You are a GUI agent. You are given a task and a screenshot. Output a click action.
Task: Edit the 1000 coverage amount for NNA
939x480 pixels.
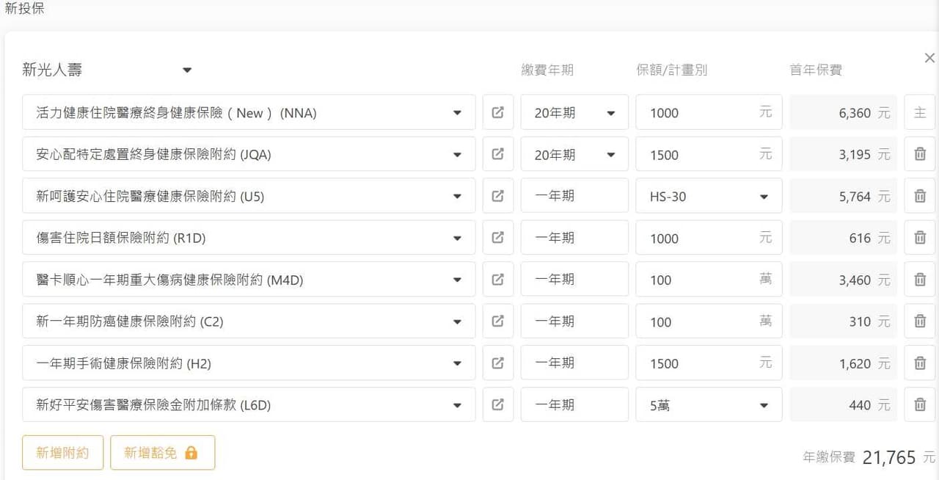[697, 112]
